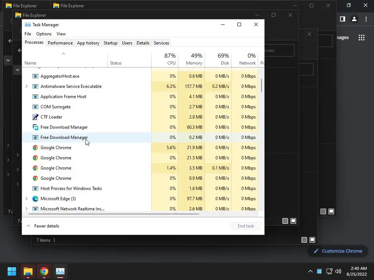The height and width of the screenshot is (280, 374).
Task: Open the clock showing 2:40 AM 8/25/2022
Action: click(x=356, y=271)
